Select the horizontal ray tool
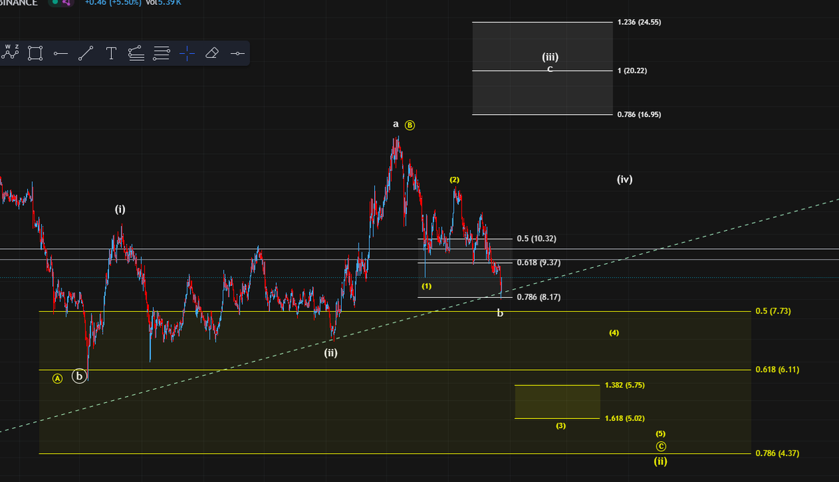This screenshot has height=482, width=839. pos(61,53)
